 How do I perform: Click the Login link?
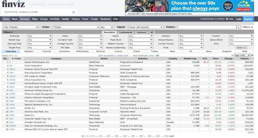click(x=238, y=19)
